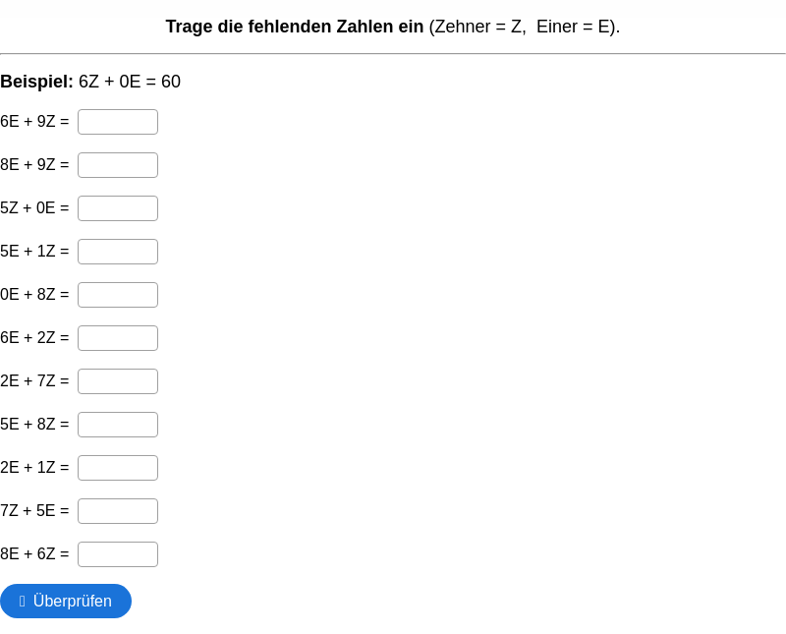Click the bold 'Beispiel:' label
The height and width of the screenshot is (634, 786).
[36, 82]
